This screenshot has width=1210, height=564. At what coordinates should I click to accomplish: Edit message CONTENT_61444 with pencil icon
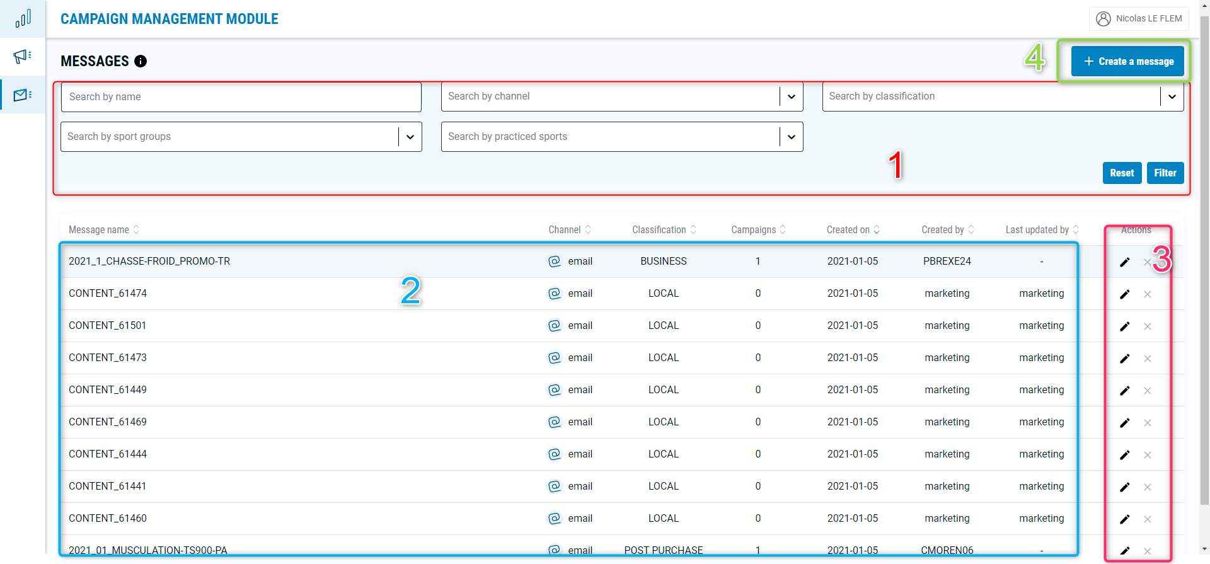point(1125,455)
